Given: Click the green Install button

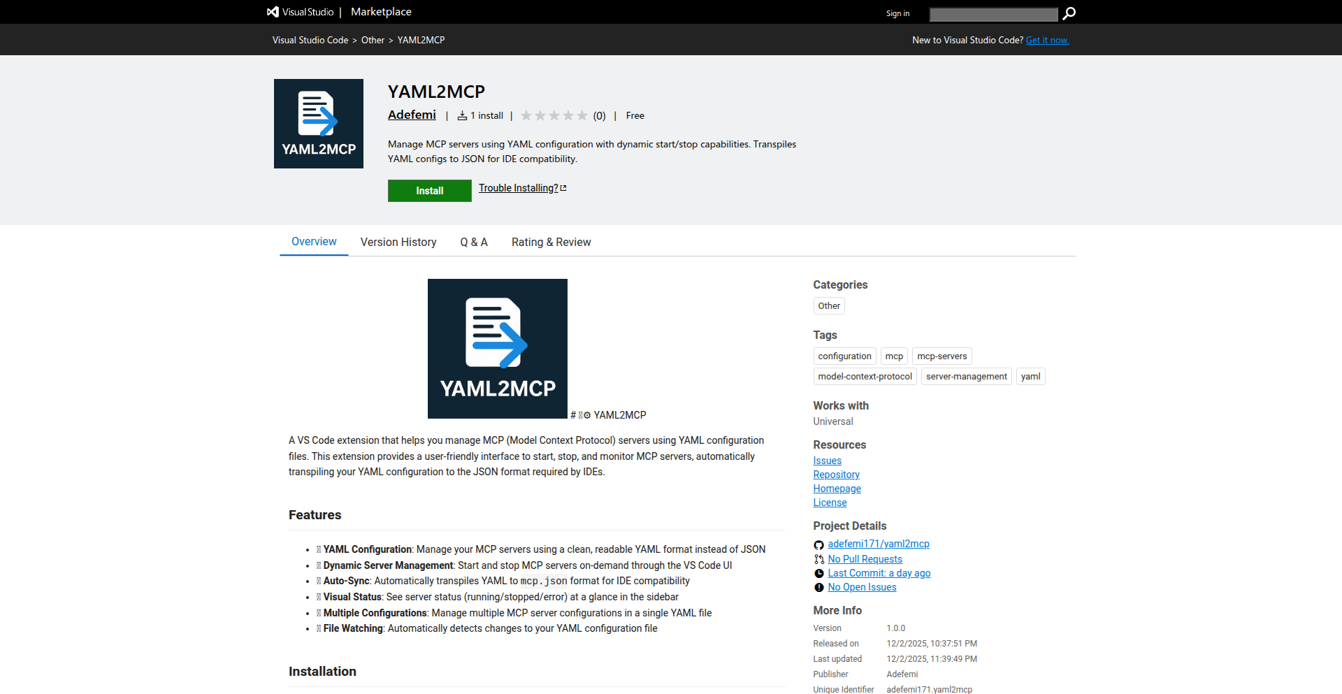Looking at the screenshot, I should pos(429,190).
